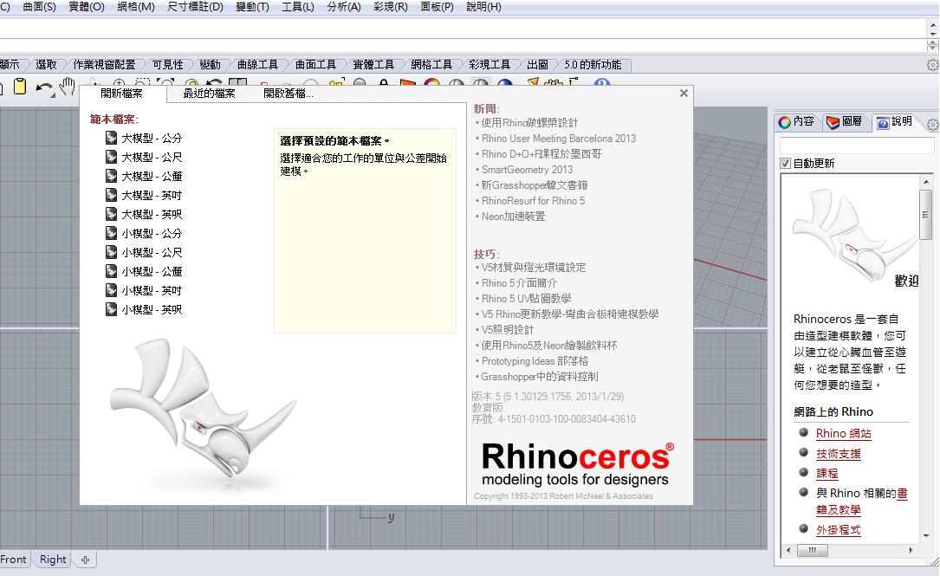Open the 實體(O) menu
Screen dimensions: 940x576
point(87,7)
